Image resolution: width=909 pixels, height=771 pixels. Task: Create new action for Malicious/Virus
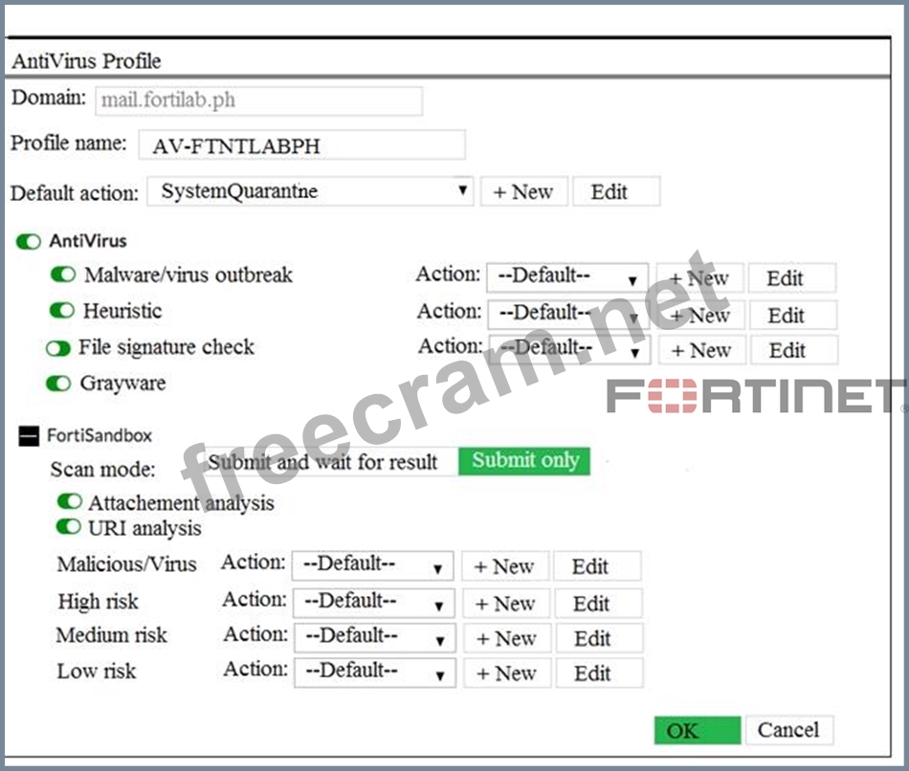click(x=505, y=566)
